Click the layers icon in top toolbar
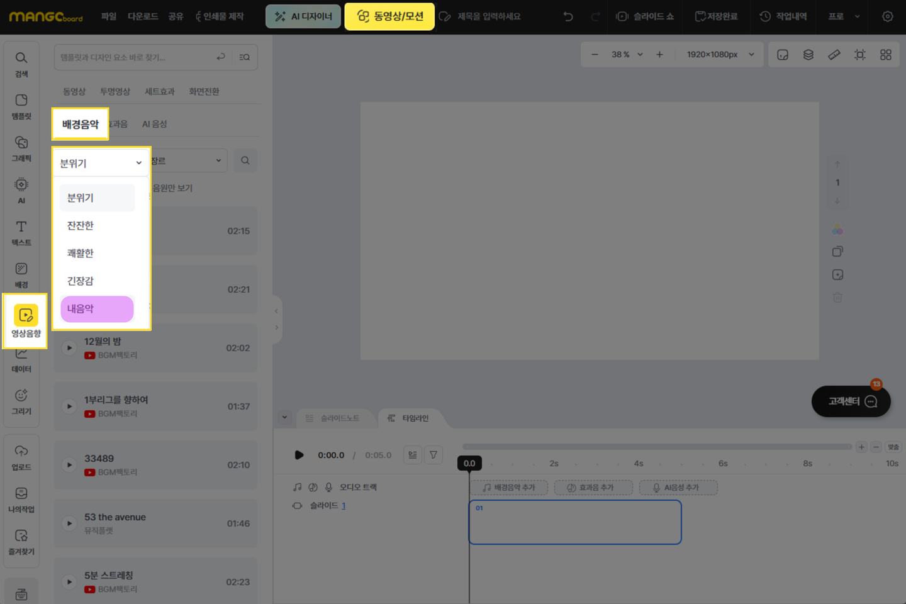This screenshot has width=906, height=604. tap(808, 55)
